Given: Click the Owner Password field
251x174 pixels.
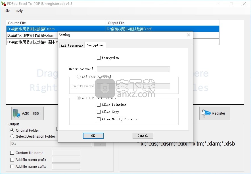Looking at the screenshot, I should coord(133,69).
